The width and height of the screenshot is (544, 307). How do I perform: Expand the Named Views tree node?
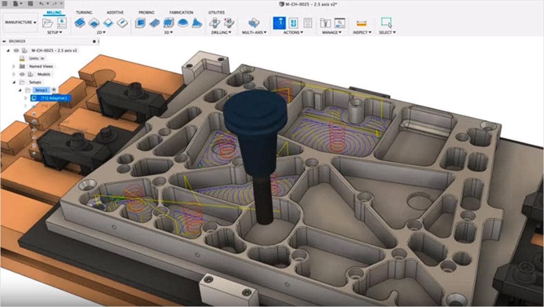[x=13, y=66]
